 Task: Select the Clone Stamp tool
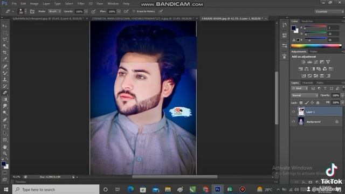5,79
